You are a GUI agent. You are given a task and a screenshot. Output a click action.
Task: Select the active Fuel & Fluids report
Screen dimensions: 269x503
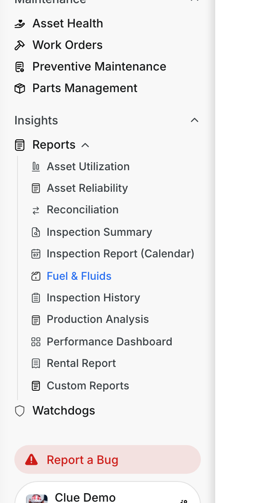[x=79, y=276]
